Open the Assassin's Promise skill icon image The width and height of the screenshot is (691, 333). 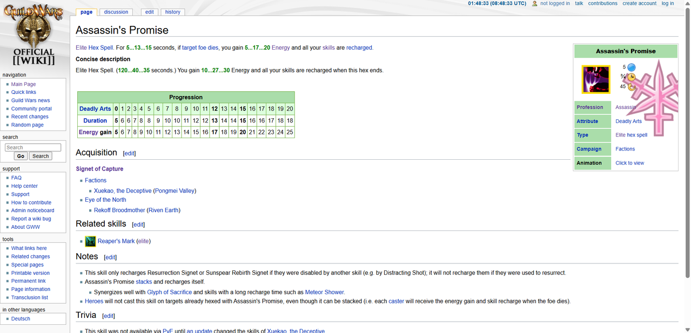click(x=596, y=79)
